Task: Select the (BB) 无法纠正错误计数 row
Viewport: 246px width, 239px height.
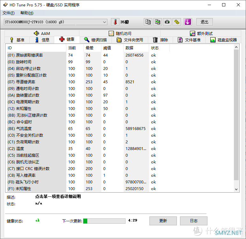Action: [x=88, y=115]
